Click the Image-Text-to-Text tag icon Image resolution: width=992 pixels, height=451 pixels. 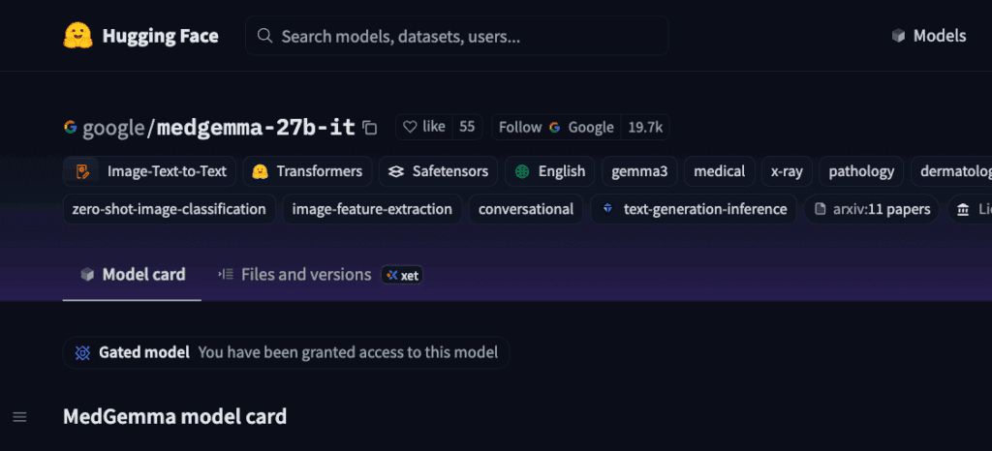point(83,171)
